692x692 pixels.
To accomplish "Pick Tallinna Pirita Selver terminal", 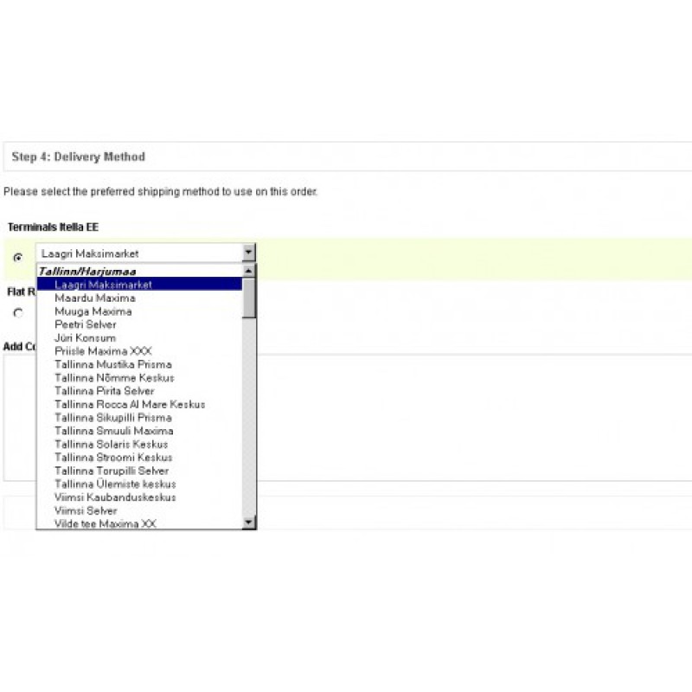I will click(x=139, y=391).
